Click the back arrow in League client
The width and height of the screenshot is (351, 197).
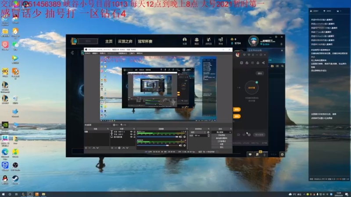pyautogui.click(x=72, y=53)
